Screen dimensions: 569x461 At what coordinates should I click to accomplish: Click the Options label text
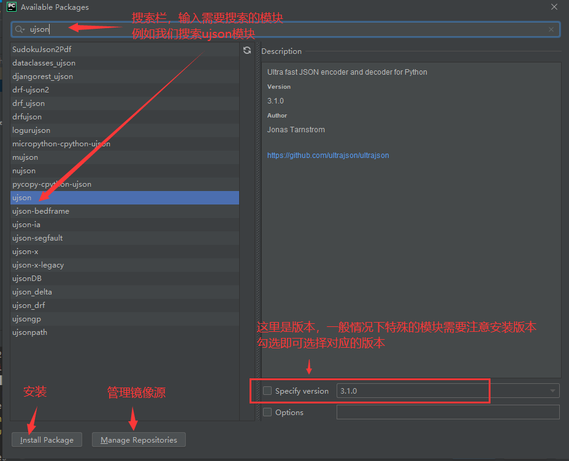[x=289, y=413]
